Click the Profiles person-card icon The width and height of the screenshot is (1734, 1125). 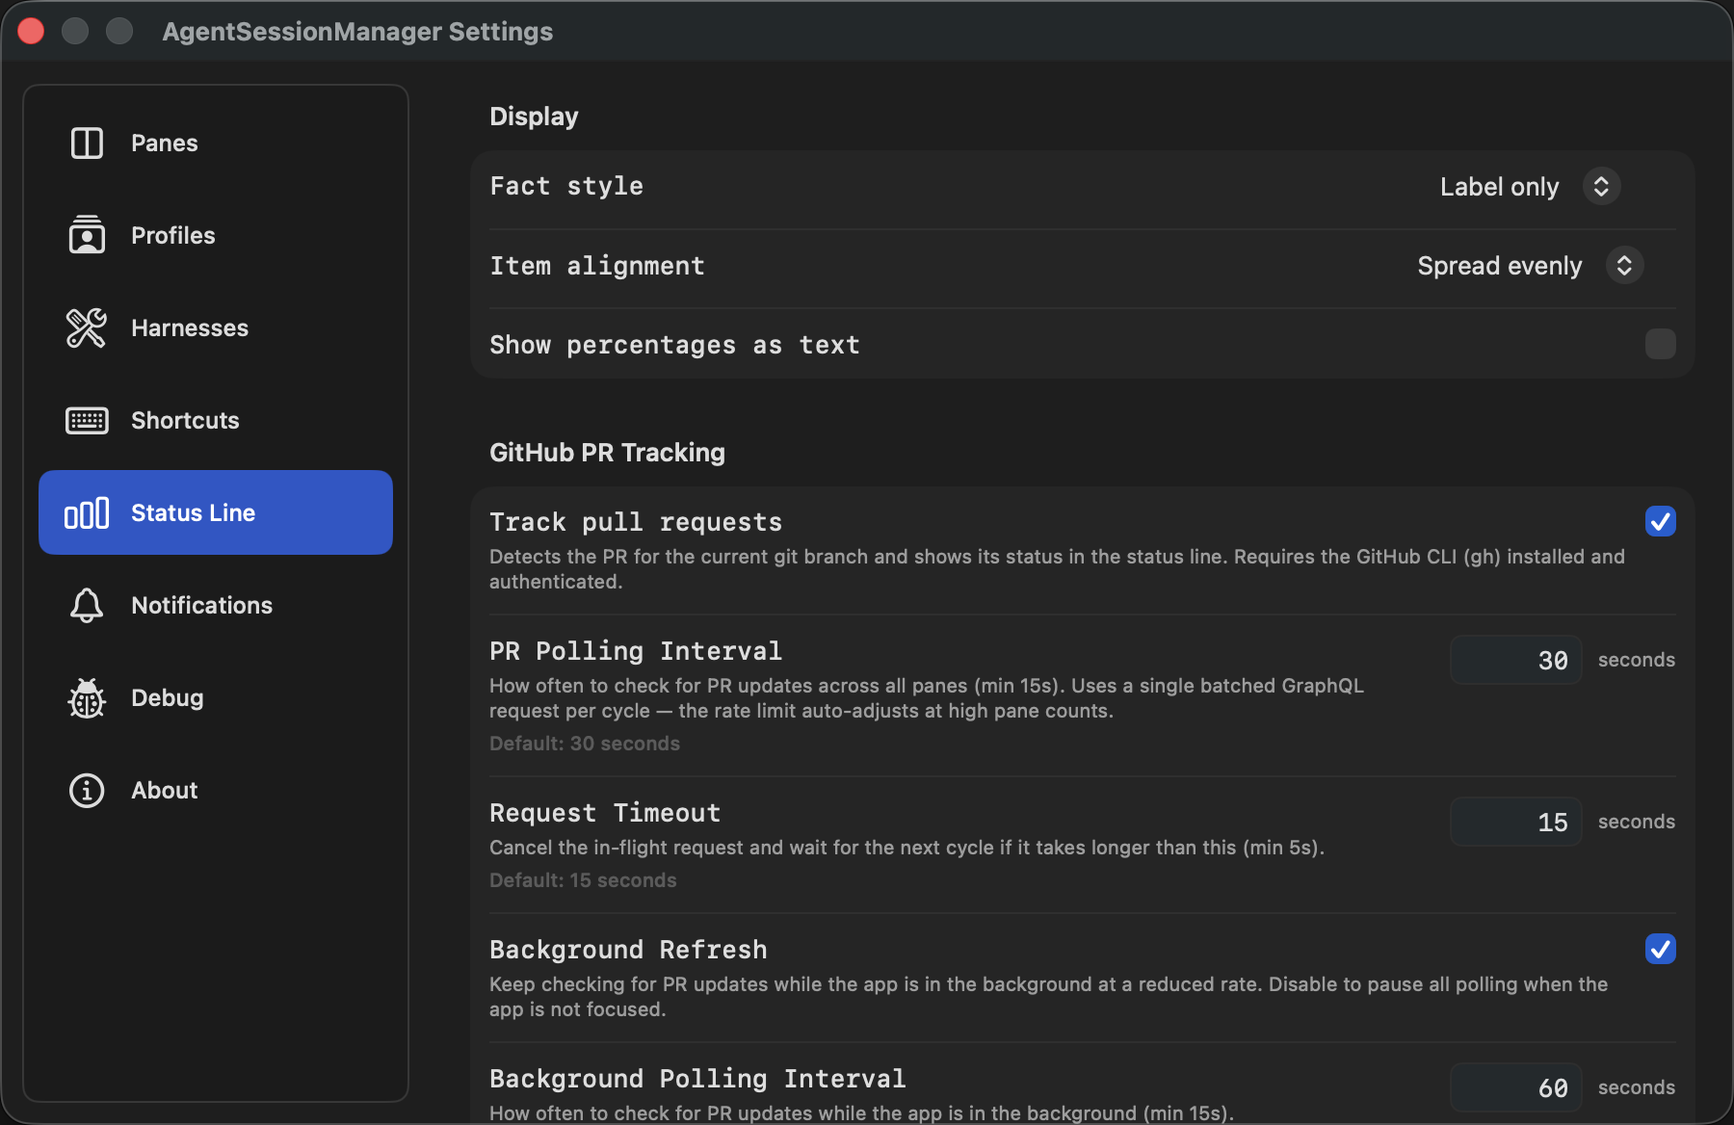coord(87,235)
